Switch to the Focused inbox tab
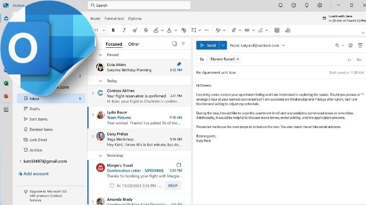 [x=114, y=44]
